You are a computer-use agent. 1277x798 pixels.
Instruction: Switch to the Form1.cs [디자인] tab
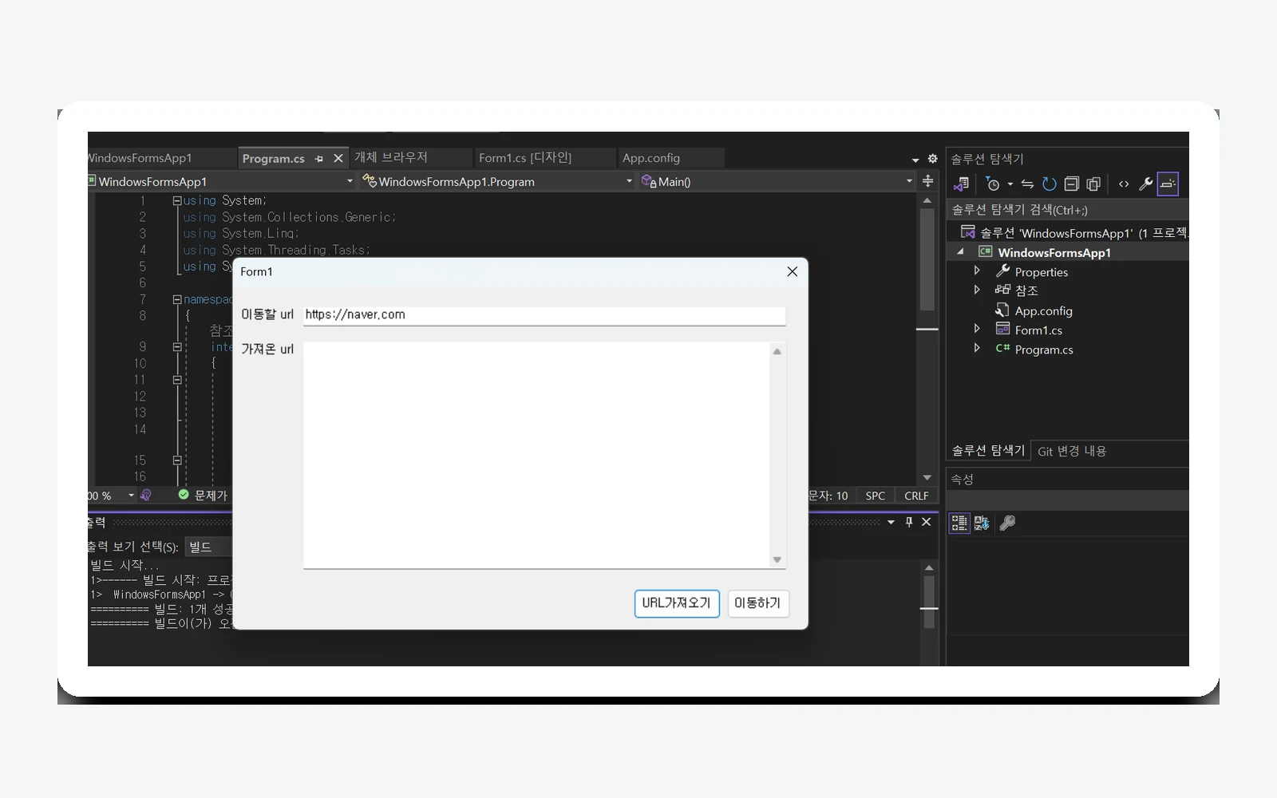click(525, 158)
